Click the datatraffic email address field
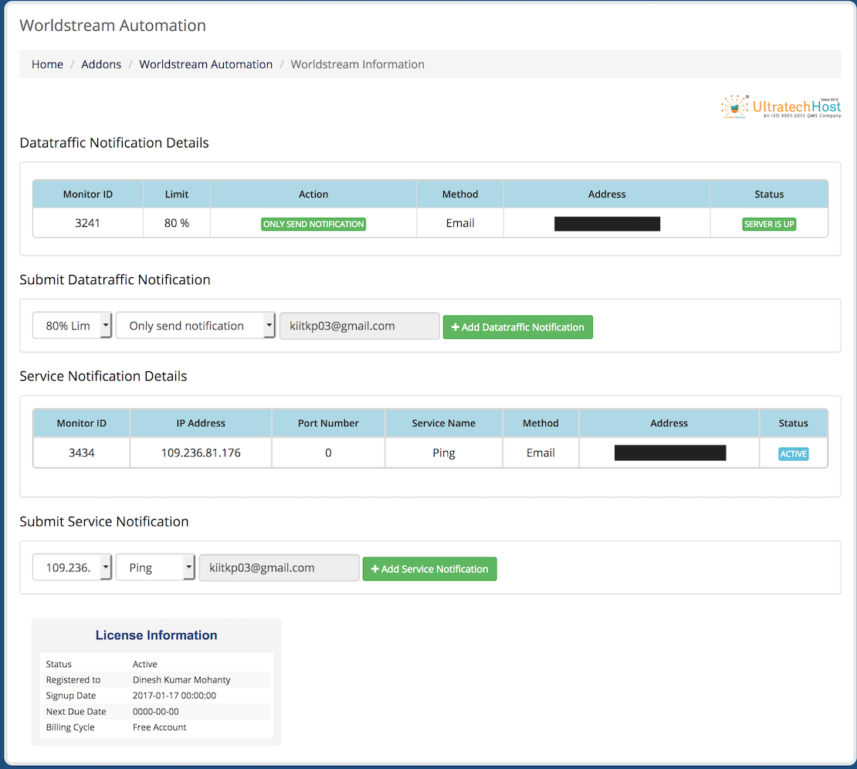This screenshot has height=769, width=857. (359, 325)
